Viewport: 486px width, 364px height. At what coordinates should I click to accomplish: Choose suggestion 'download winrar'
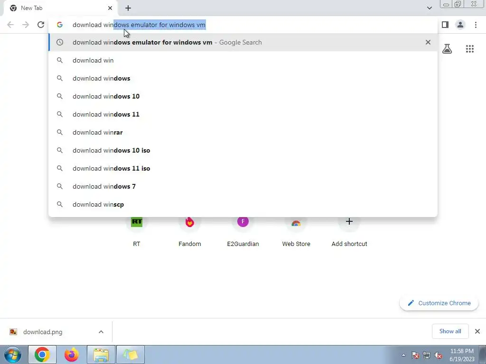243,132
